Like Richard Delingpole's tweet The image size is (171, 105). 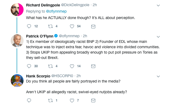point(72,26)
